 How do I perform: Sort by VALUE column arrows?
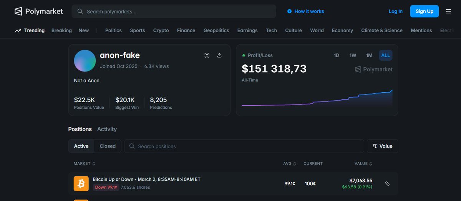pyautogui.click(x=371, y=164)
